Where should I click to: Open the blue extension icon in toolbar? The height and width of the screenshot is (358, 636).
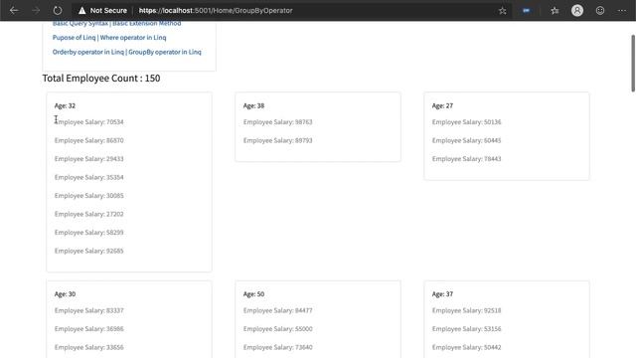(x=526, y=11)
